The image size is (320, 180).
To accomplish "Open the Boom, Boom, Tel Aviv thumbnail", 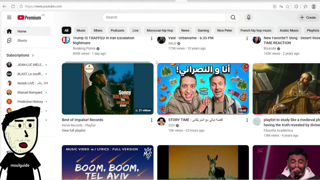I will click(x=107, y=162).
